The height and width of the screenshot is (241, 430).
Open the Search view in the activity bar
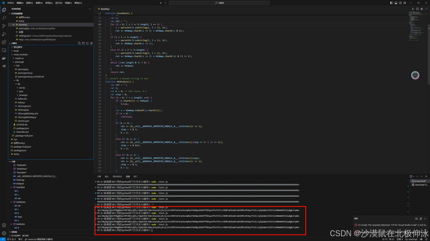4,18
